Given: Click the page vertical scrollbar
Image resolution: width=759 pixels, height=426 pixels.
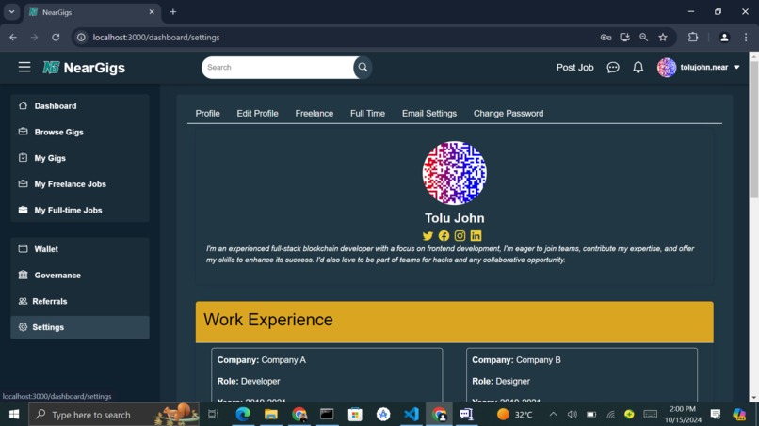Looking at the screenshot, I should tap(753, 130).
